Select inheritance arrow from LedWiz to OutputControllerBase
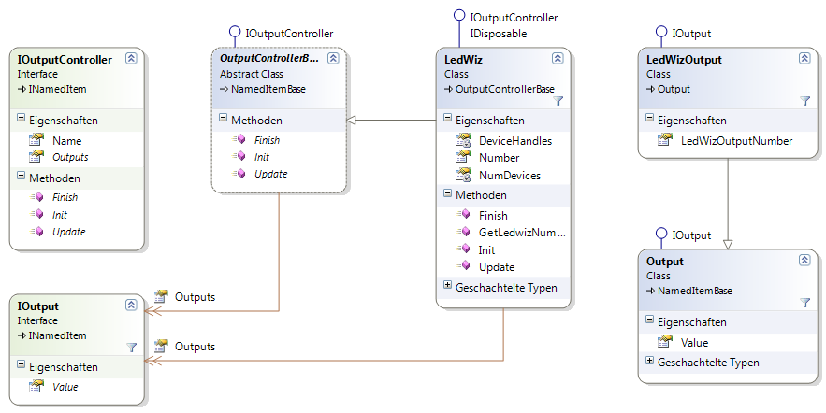 (x=391, y=120)
